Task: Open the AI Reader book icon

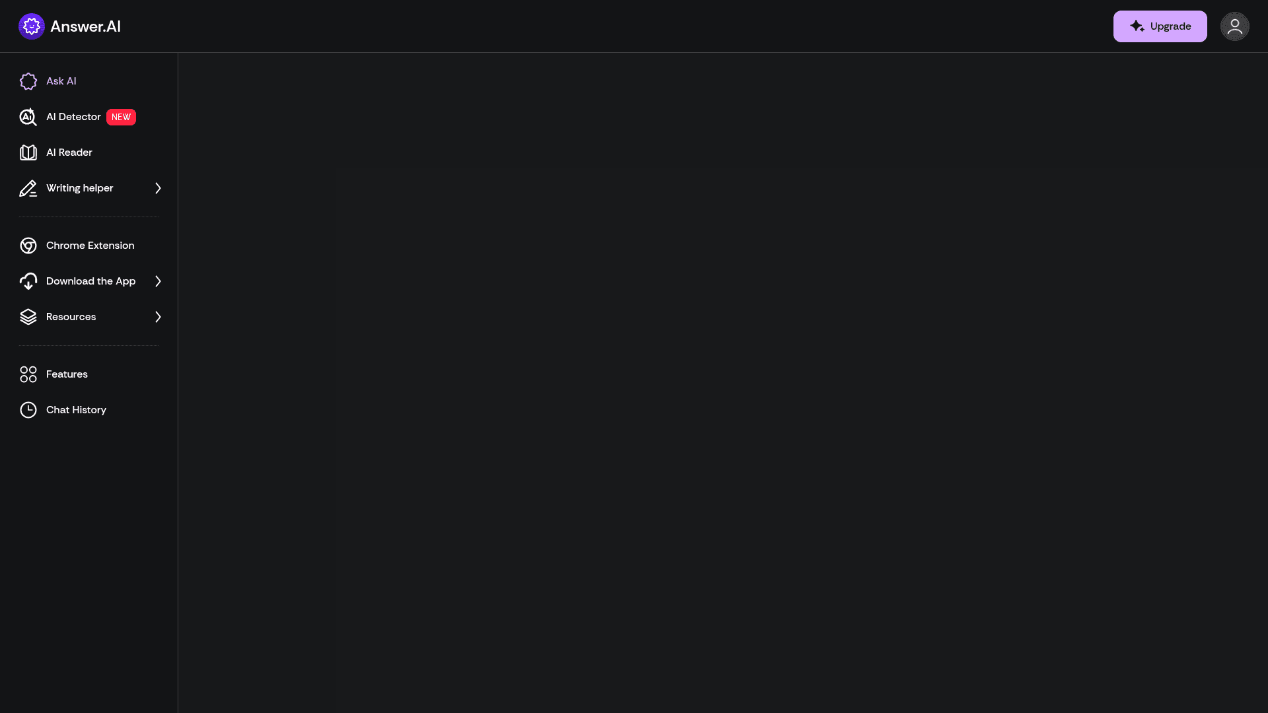Action: 28,153
